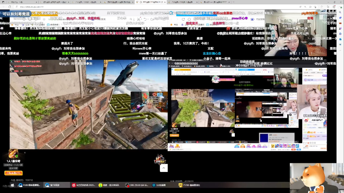Click the Windows start icon in streamed taskbar

coord(12,185)
